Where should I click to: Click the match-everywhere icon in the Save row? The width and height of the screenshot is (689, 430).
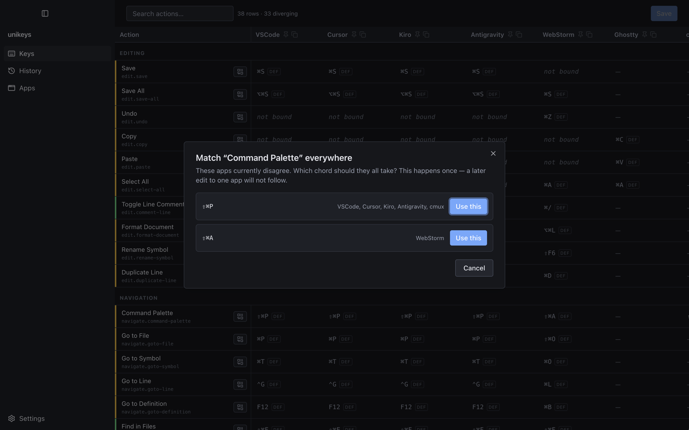click(240, 71)
